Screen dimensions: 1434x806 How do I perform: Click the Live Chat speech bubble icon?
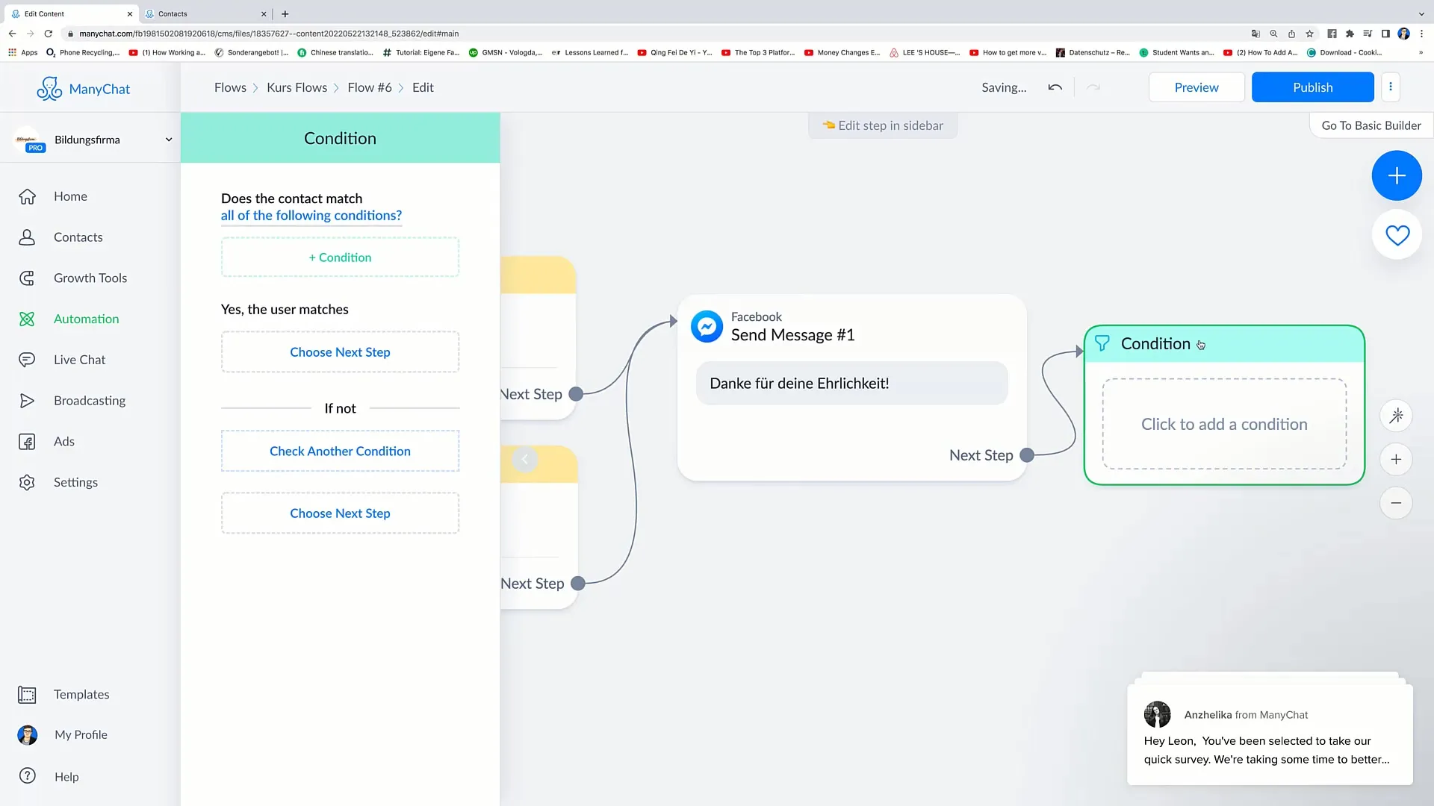27,360
